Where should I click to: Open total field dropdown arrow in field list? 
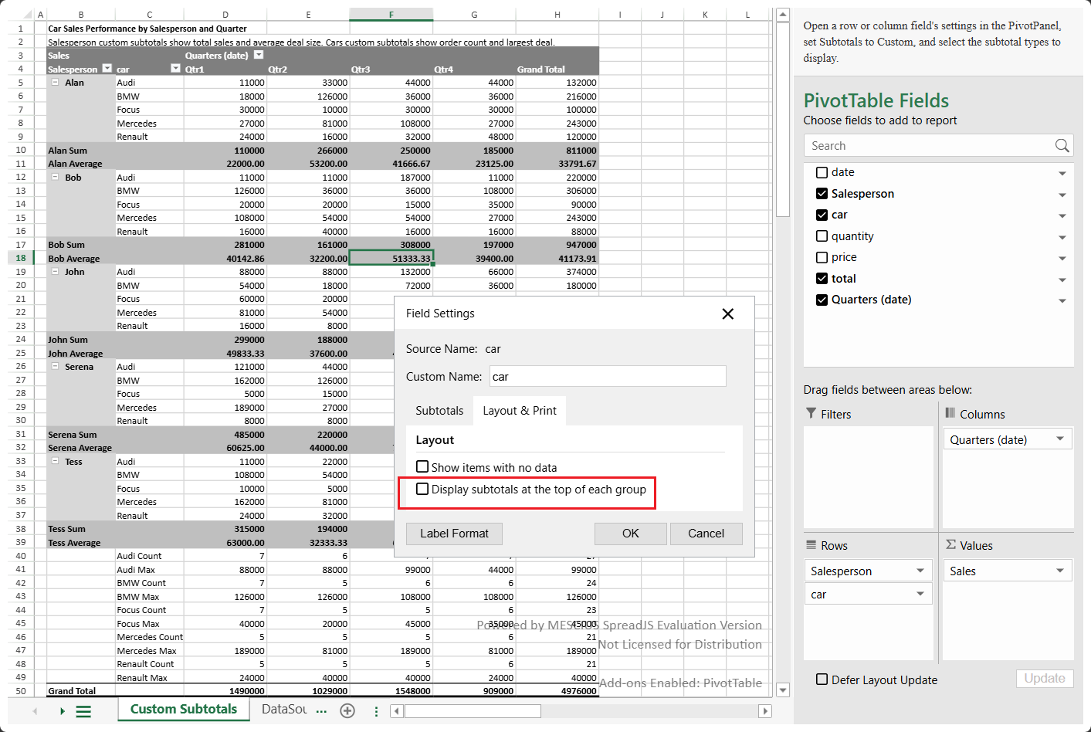pos(1062,280)
